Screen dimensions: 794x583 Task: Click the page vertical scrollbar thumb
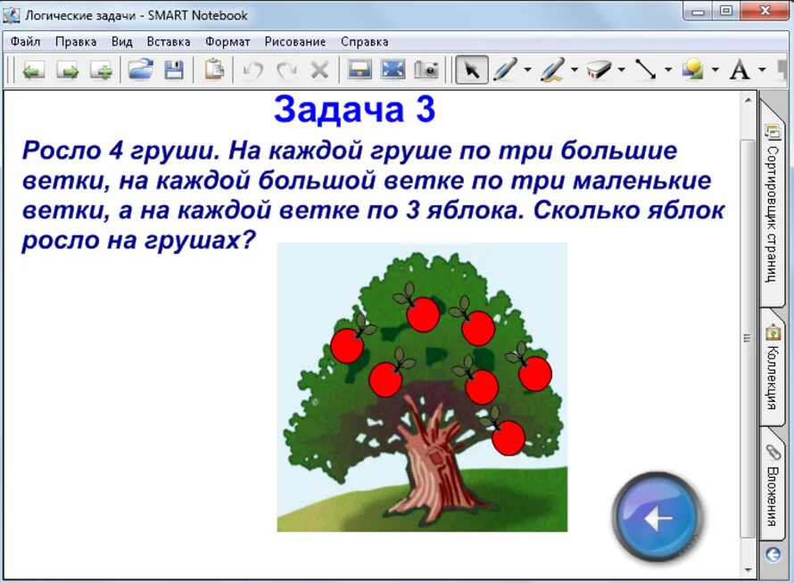click(748, 338)
